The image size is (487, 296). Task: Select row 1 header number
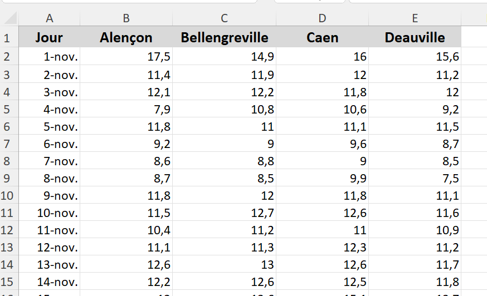[x=8, y=38]
